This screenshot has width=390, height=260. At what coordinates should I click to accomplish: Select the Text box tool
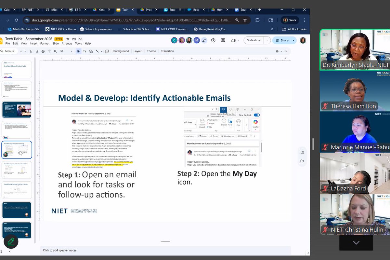84,51
